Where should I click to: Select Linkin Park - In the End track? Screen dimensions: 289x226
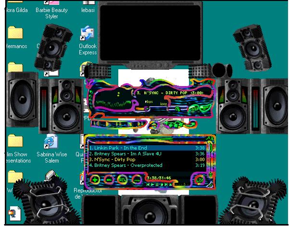(x=147, y=148)
